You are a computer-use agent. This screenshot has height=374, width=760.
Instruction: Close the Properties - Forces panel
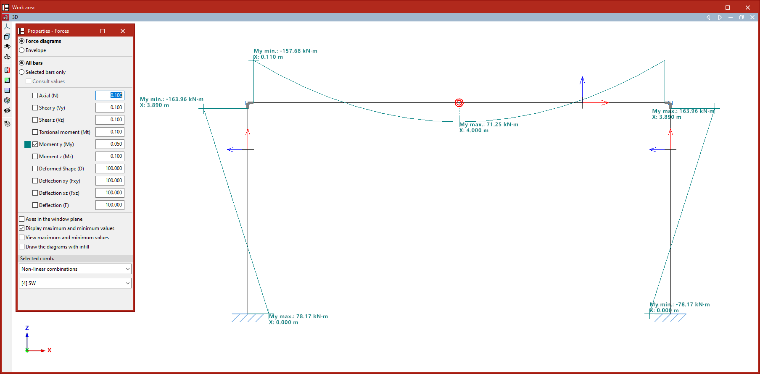123,31
